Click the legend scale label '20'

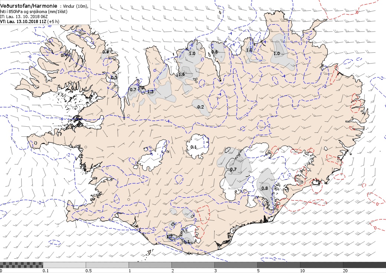pos(345,271)
